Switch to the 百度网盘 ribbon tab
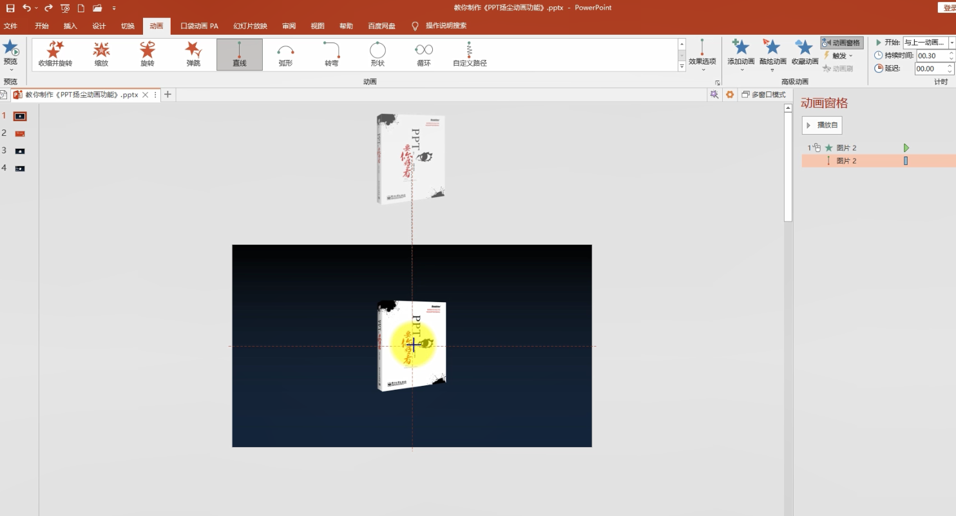The height and width of the screenshot is (516, 956). point(381,26)
